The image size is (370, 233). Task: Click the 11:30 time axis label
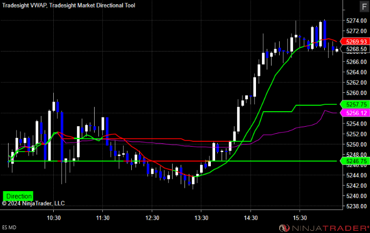click(103, 218)
